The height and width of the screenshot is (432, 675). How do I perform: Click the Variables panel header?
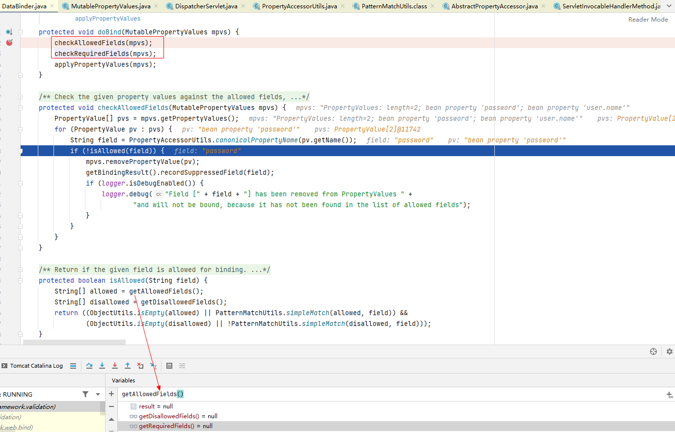pos(123,380)
